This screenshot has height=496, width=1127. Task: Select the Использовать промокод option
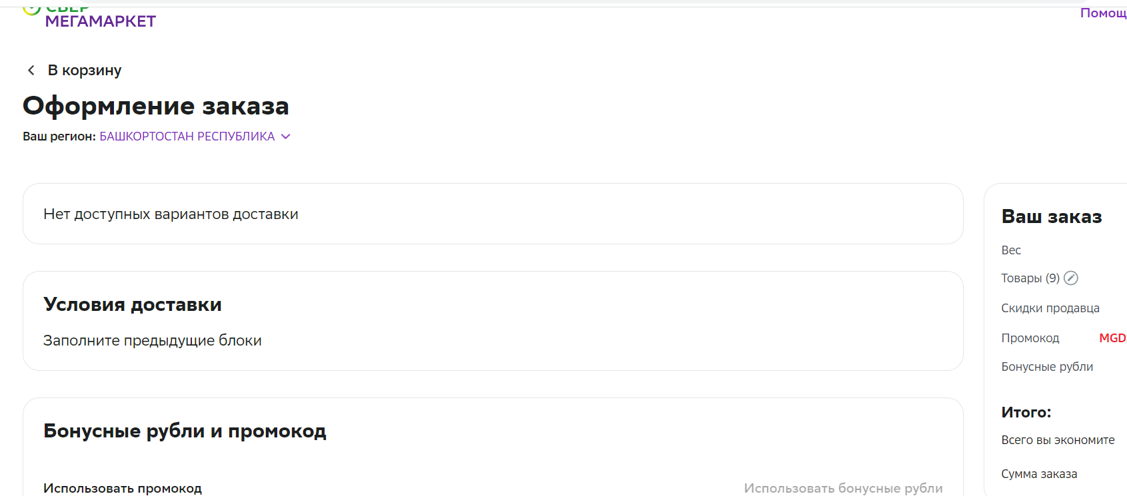(123, 488)
